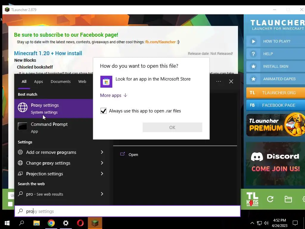The image size is (305, 229).
Task: Open Opera browser from the taskbar
Action: (x=80, y=223)
